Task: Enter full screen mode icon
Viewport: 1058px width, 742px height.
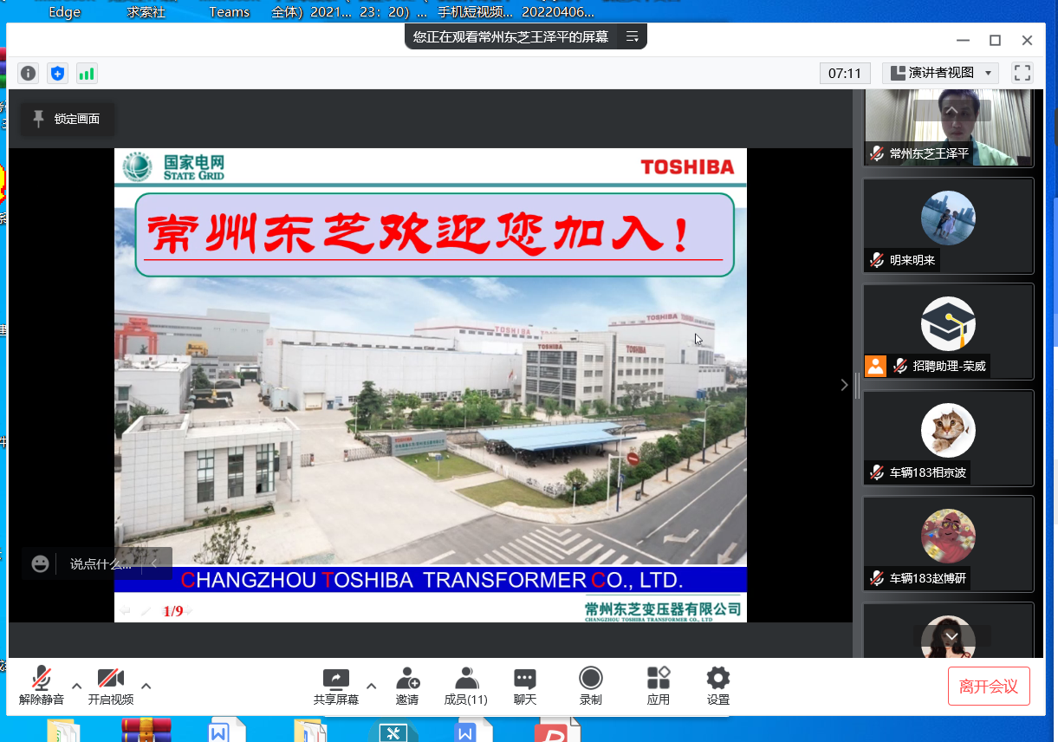Action: (x=1022, y=73)
